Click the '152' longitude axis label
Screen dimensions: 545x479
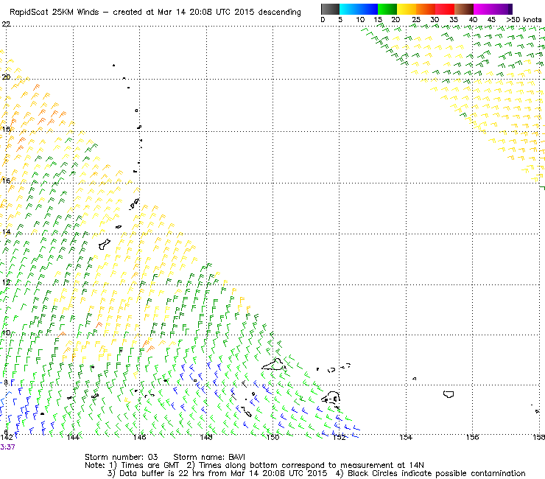[340, 437]
